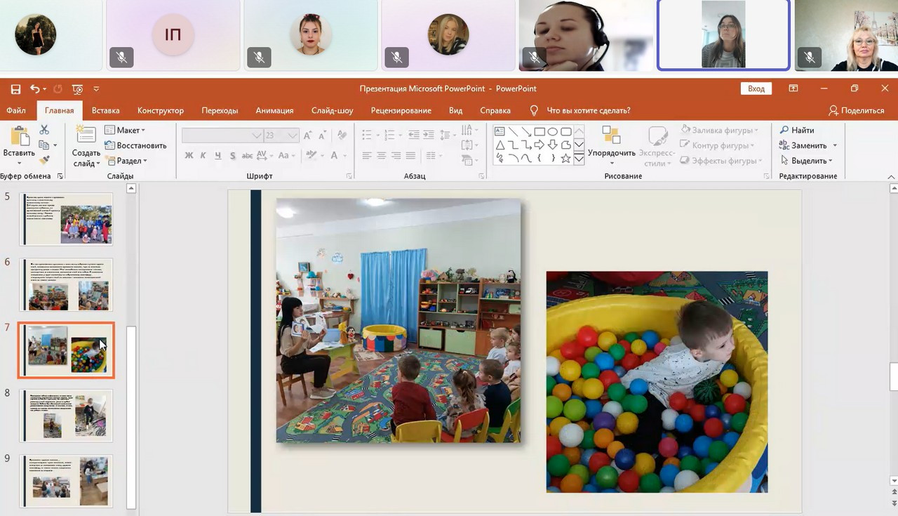
Task: Click the Save icon in the quick access toolbar
Action: point(15,89)
